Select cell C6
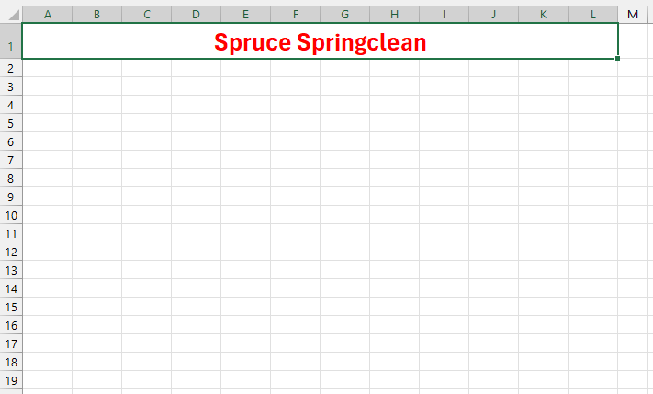 [x=146, y=141]
